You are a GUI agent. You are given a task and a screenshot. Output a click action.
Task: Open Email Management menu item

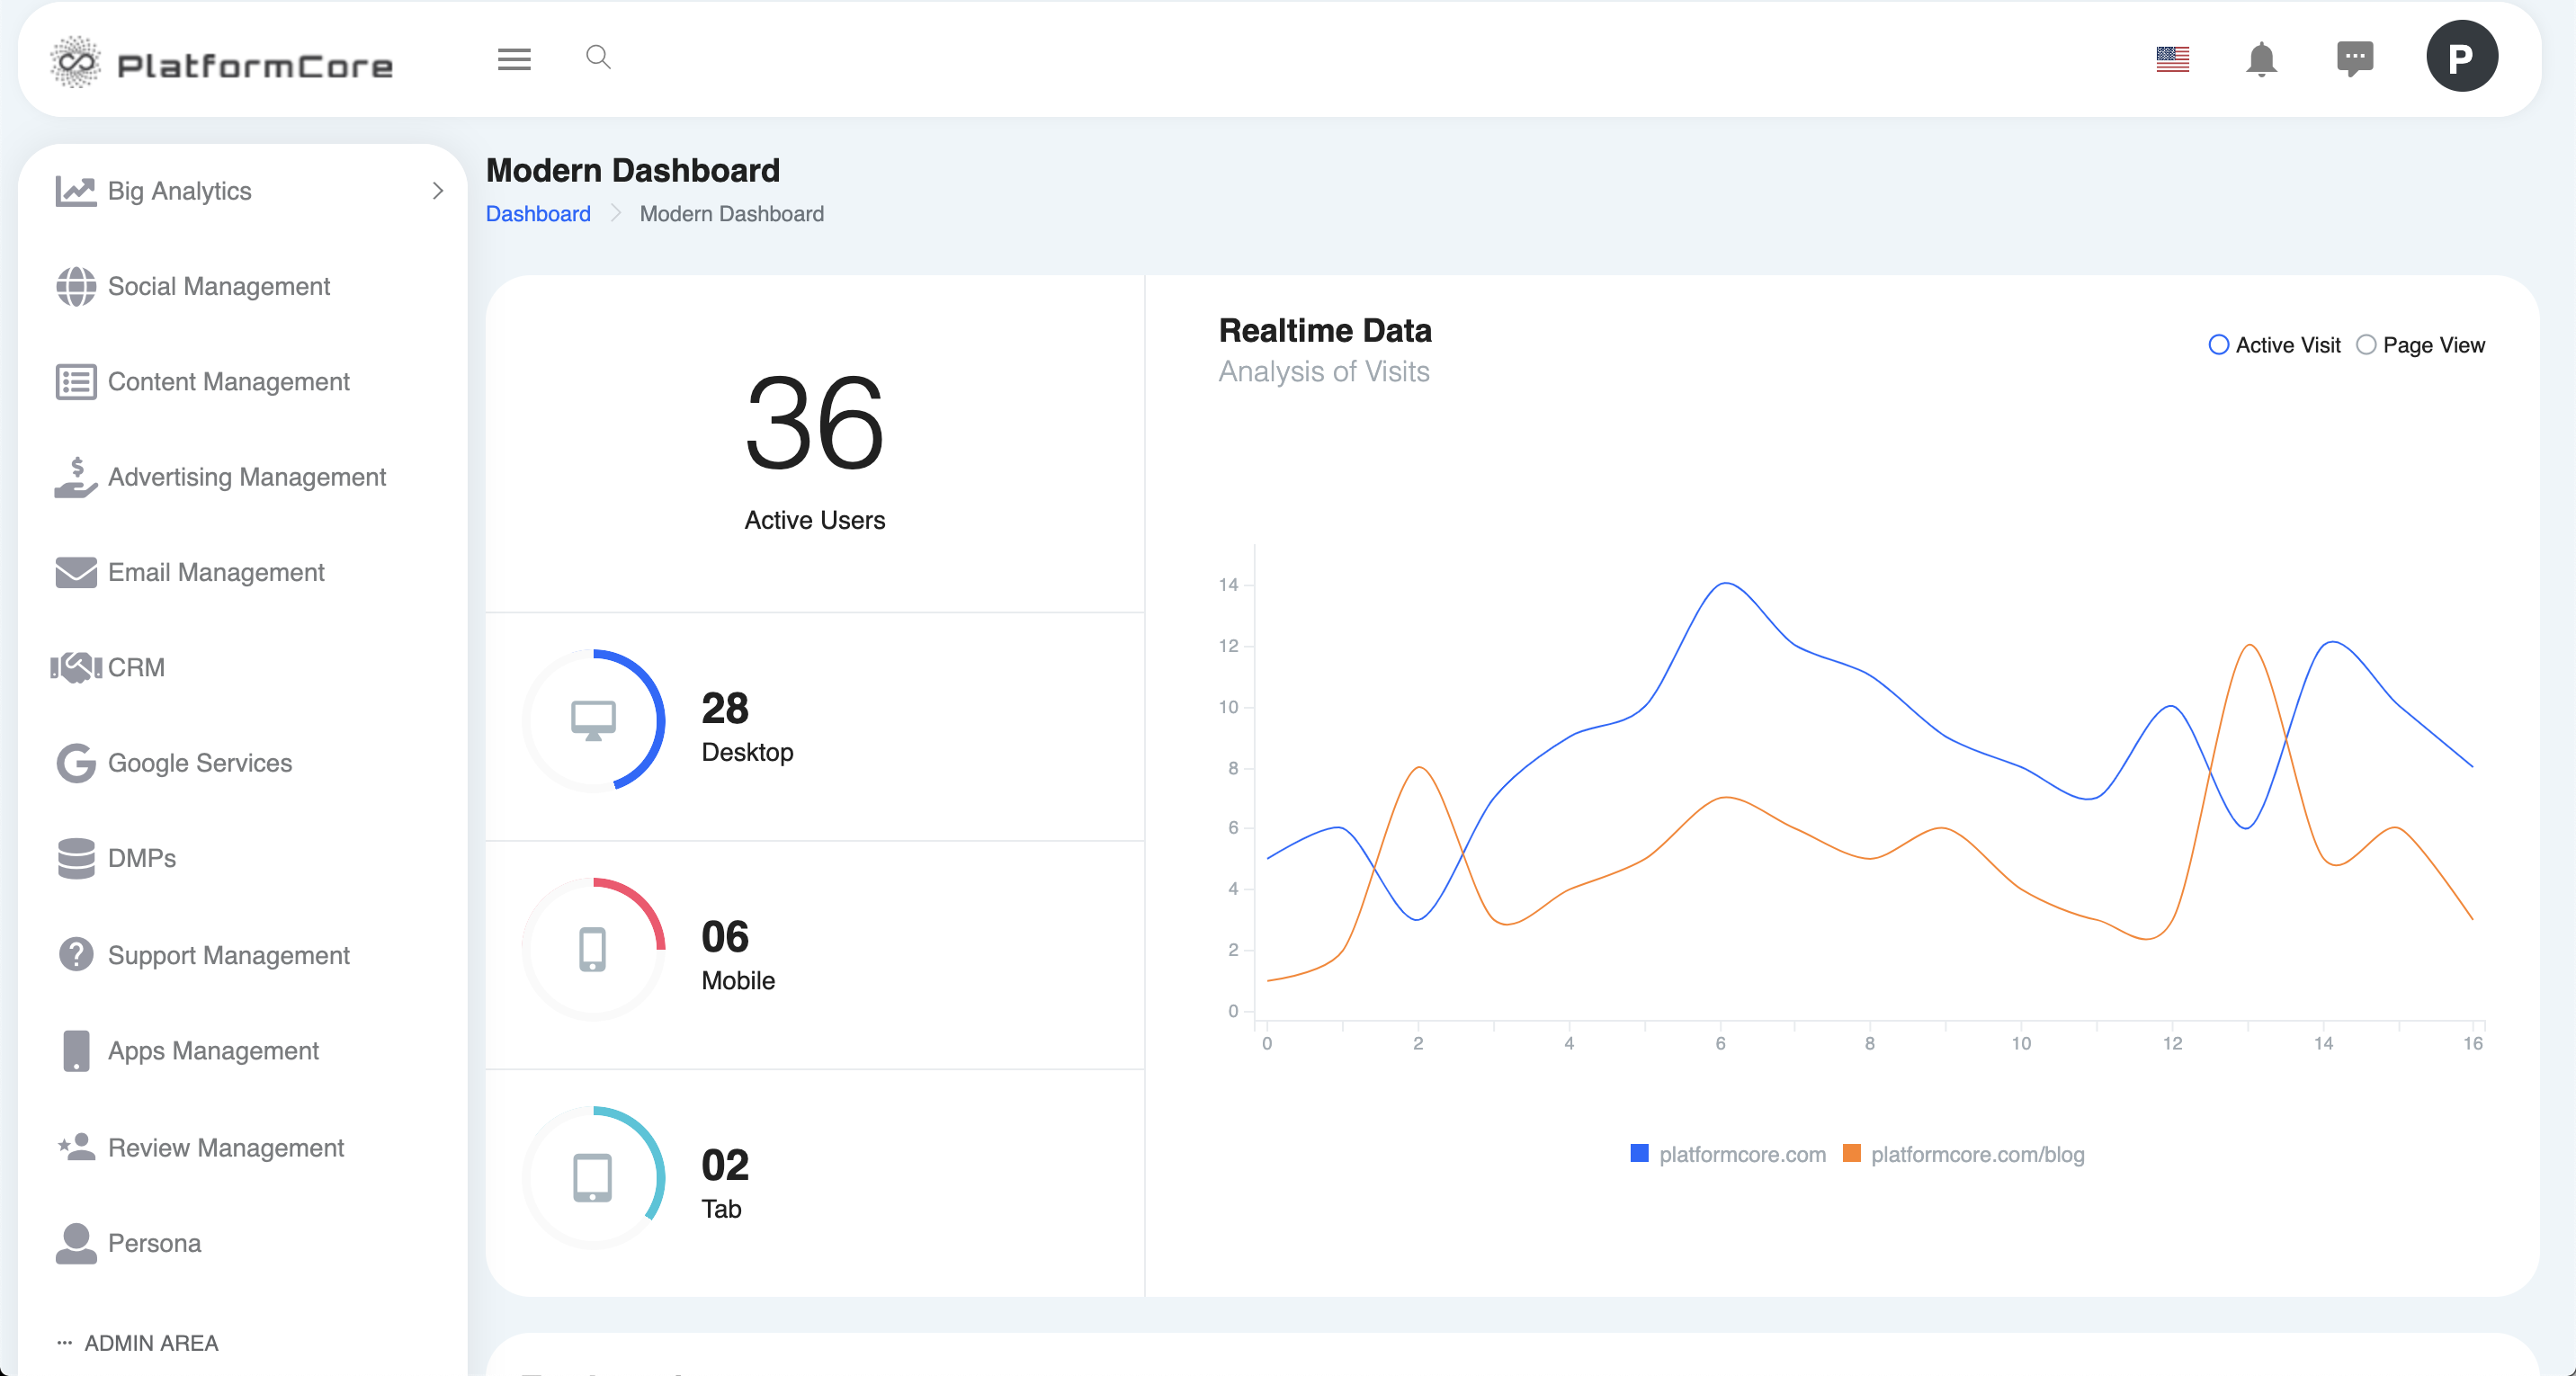click(216, 572)
